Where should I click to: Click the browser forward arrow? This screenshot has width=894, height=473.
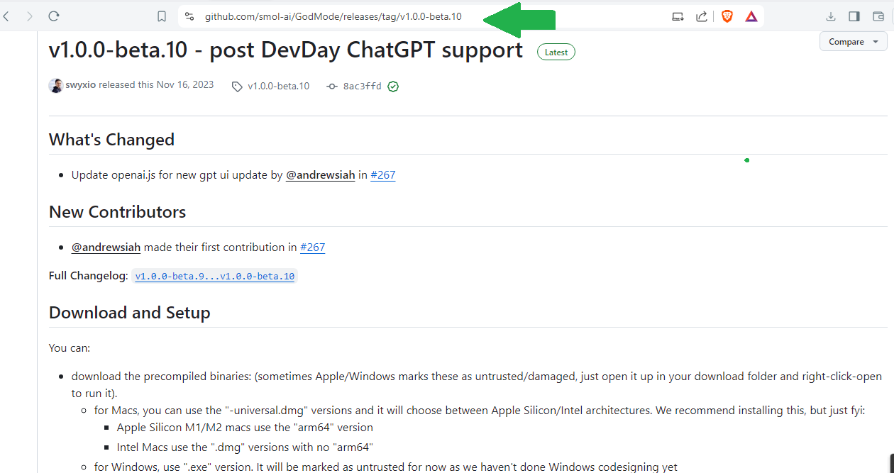coord(29,16)
